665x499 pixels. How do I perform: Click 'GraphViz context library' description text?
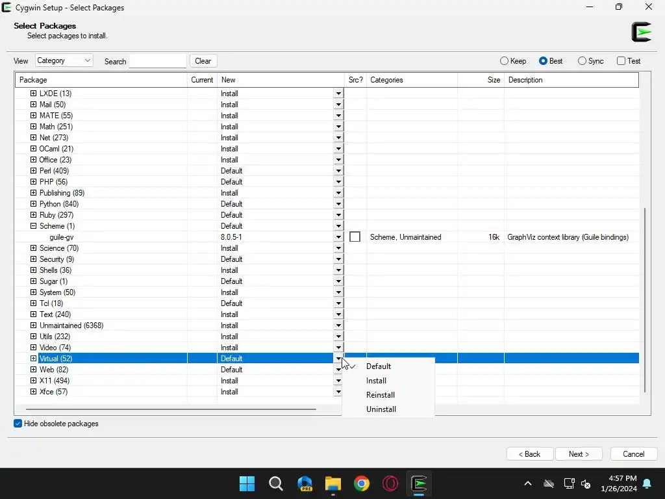click(568, 237)
